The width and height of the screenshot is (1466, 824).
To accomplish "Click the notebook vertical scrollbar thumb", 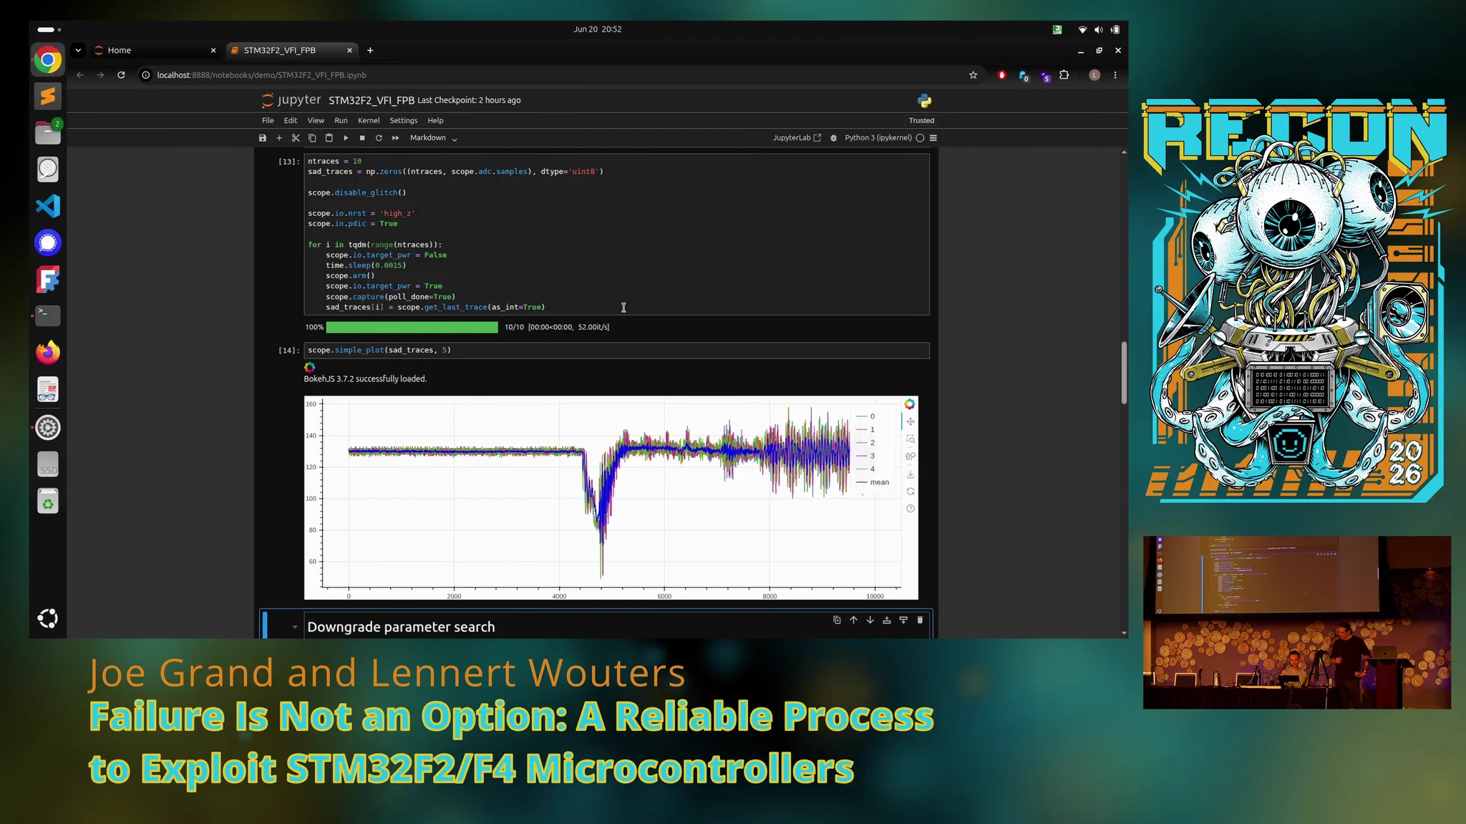I will coord(1124,373).
